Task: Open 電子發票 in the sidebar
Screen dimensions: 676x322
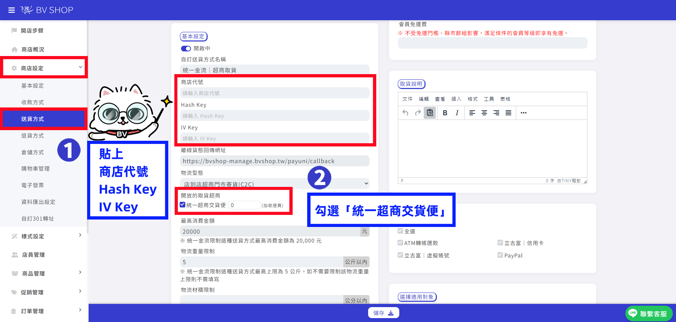Action: point(33,185)
